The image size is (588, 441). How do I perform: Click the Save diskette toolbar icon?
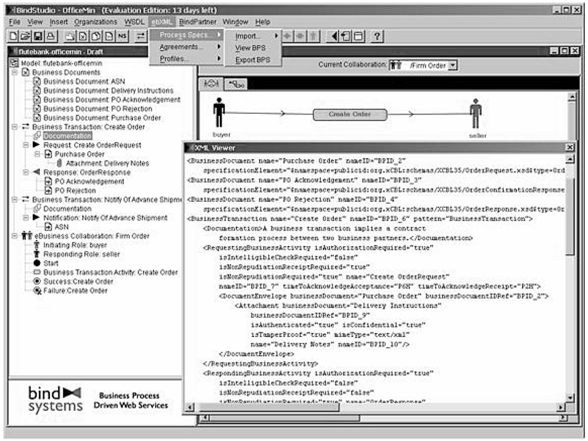38,36
